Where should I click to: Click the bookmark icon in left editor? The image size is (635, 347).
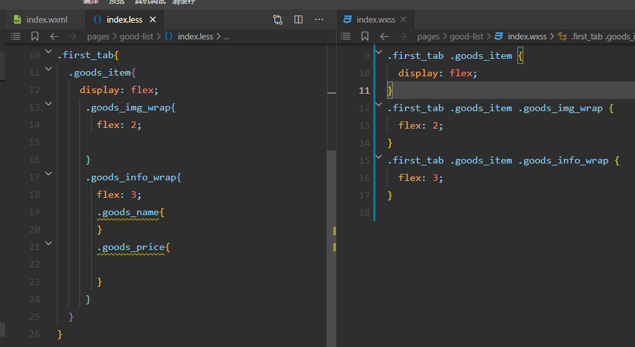[35, 36]
